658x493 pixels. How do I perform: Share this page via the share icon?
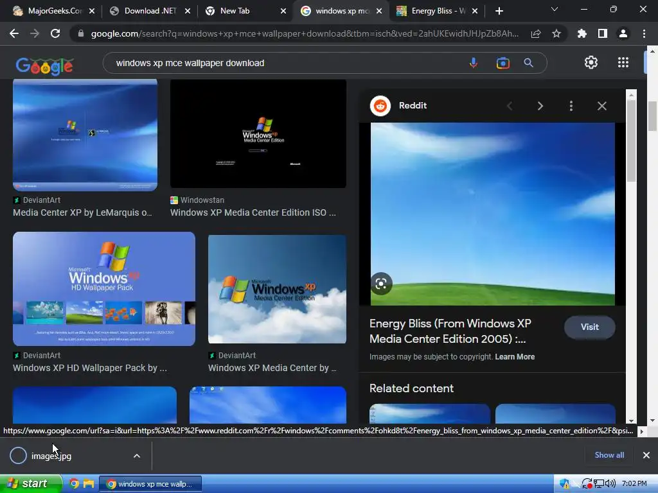pos(536,33)
